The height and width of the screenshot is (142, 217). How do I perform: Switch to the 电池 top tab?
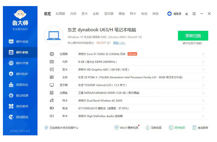tap(144, 14)
